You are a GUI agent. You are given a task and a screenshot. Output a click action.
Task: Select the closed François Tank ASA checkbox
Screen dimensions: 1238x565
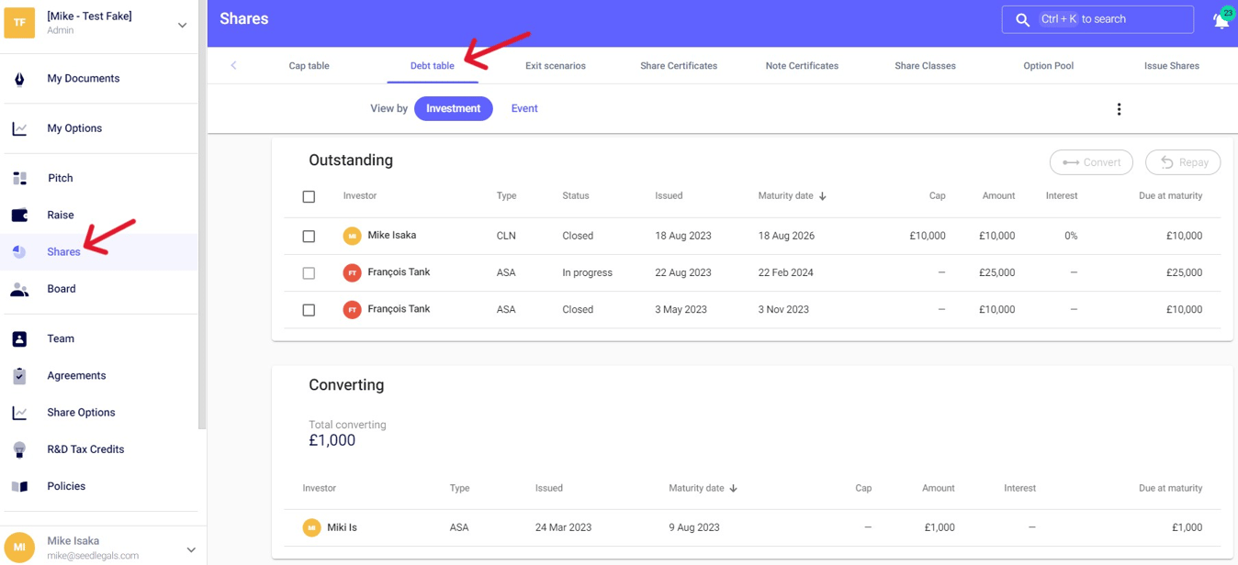pyautogui.click(x=309, y=310)
